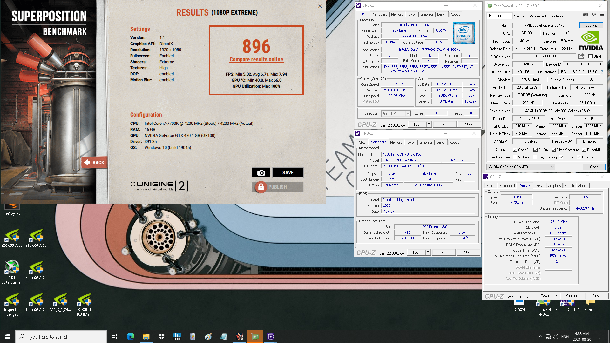Viewport: 610px width, 343px height.
Task: Open SPD tab in CPU-Z Mainboard window
Action: tap(410, 142)
